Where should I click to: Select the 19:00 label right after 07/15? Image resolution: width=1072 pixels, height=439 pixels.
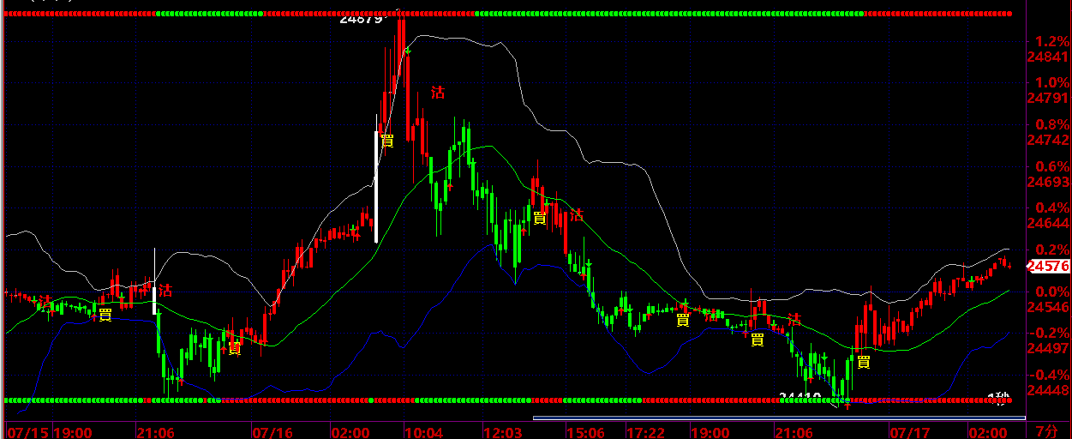click(74, 431)
